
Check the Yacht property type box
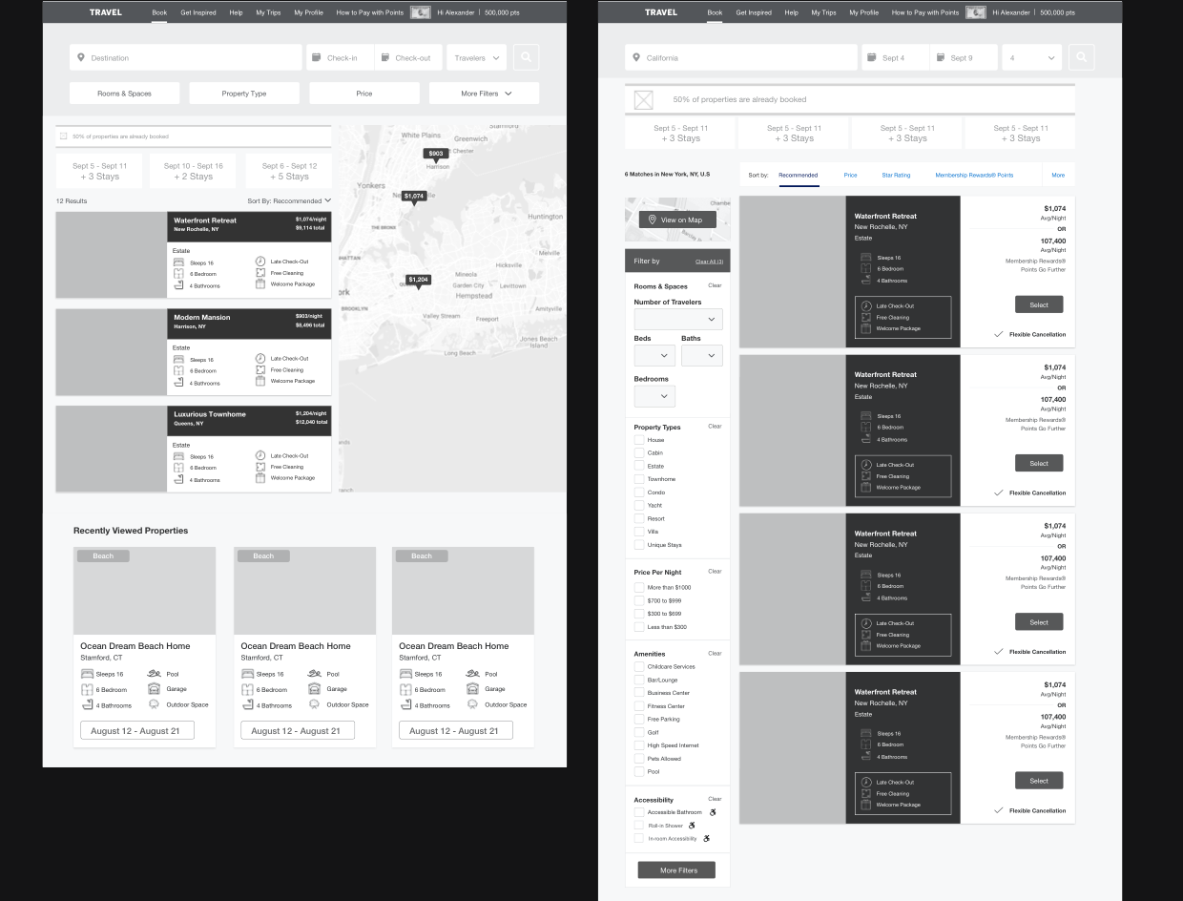639,505
